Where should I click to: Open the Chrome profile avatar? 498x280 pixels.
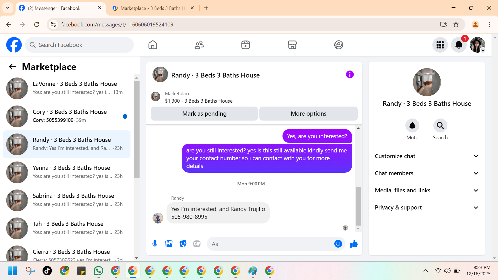(x=475, y=24)
